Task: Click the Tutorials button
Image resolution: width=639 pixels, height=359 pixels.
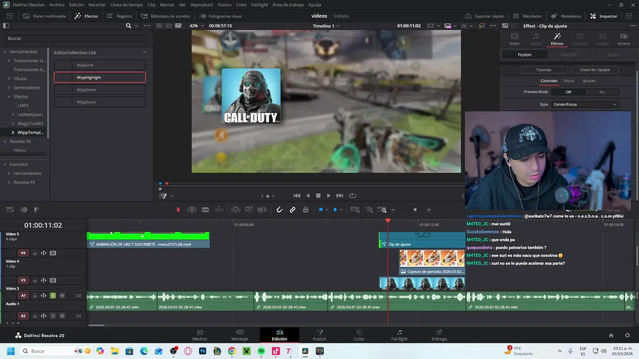Action: point(544,70)
